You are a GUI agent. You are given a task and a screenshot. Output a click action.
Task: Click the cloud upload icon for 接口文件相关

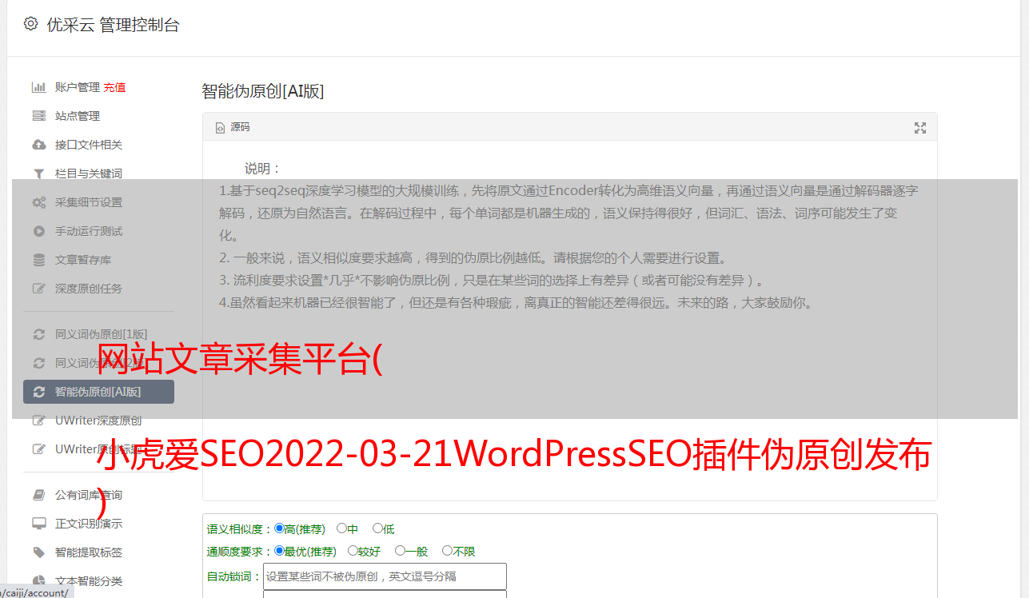click(x=38, y=145)
